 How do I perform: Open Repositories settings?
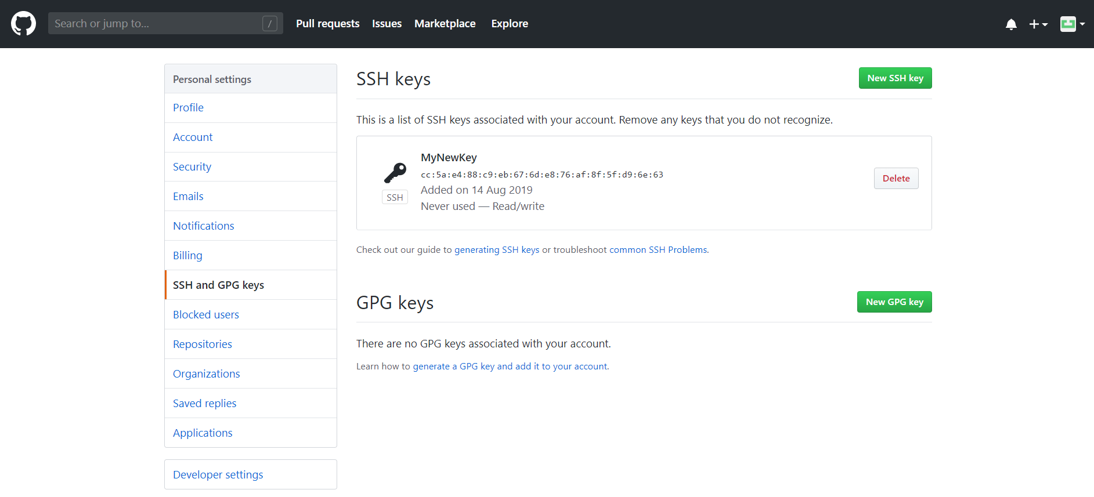[x=251, y=344]
